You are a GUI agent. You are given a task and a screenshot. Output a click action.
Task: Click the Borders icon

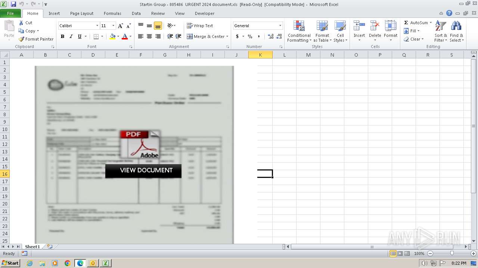96,36
